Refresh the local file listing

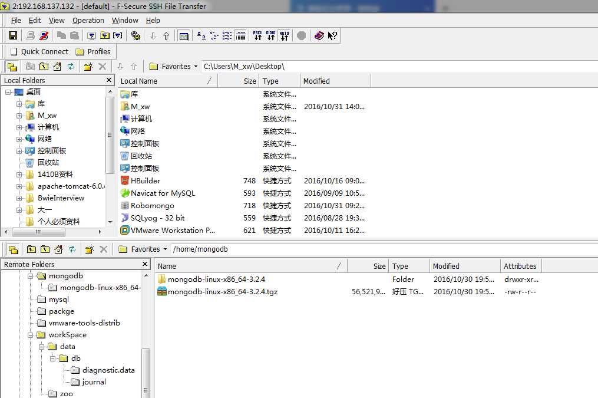[x=71, y=67]
